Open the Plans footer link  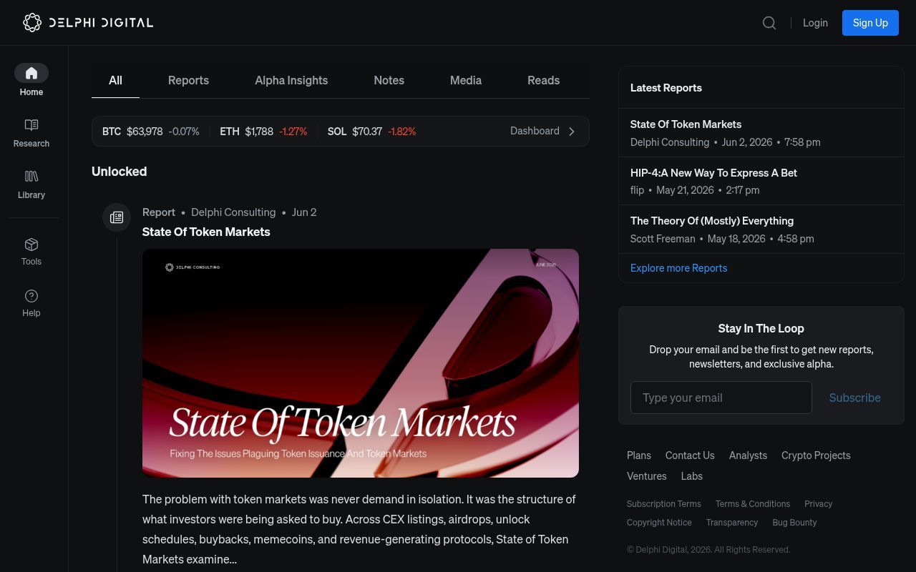click(638, 455)
